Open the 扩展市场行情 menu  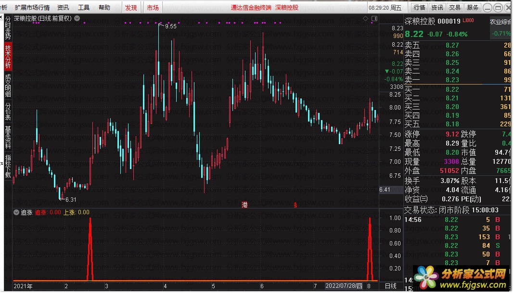coord(32,7)
